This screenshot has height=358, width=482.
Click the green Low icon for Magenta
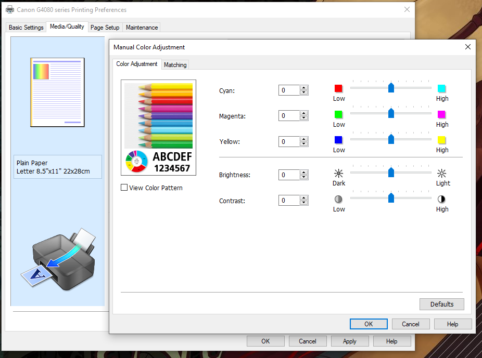point(338,114)
